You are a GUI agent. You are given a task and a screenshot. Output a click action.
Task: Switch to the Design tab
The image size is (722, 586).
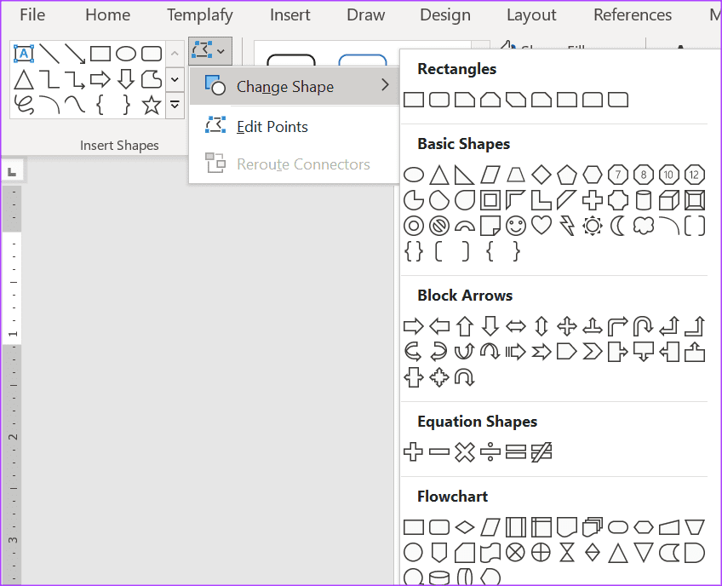pyautogui.click(x=445, y=15)
